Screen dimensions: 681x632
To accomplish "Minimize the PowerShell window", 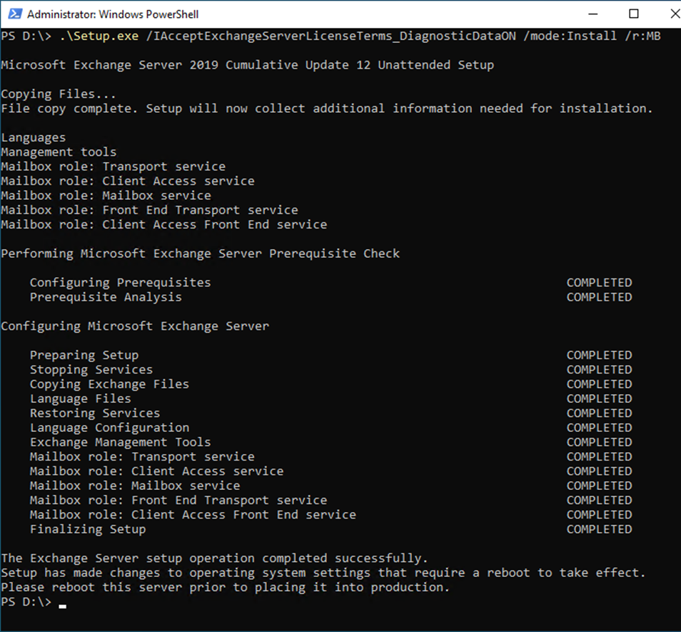I will pos(592,14).
